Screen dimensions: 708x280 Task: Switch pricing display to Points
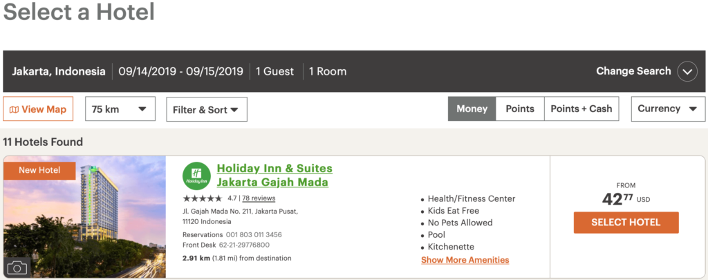520,109
